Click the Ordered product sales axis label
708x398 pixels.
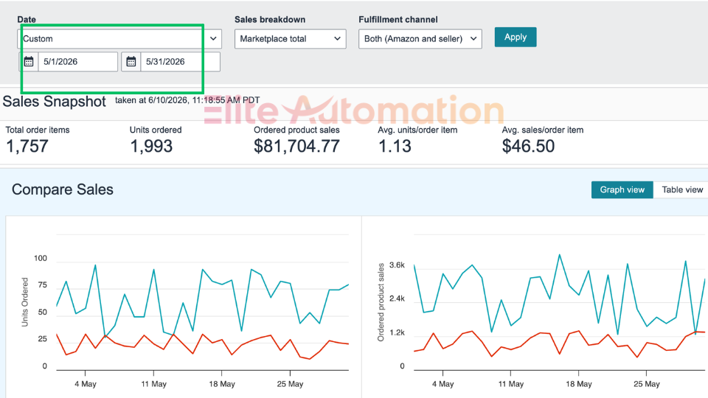coord(381,302)
